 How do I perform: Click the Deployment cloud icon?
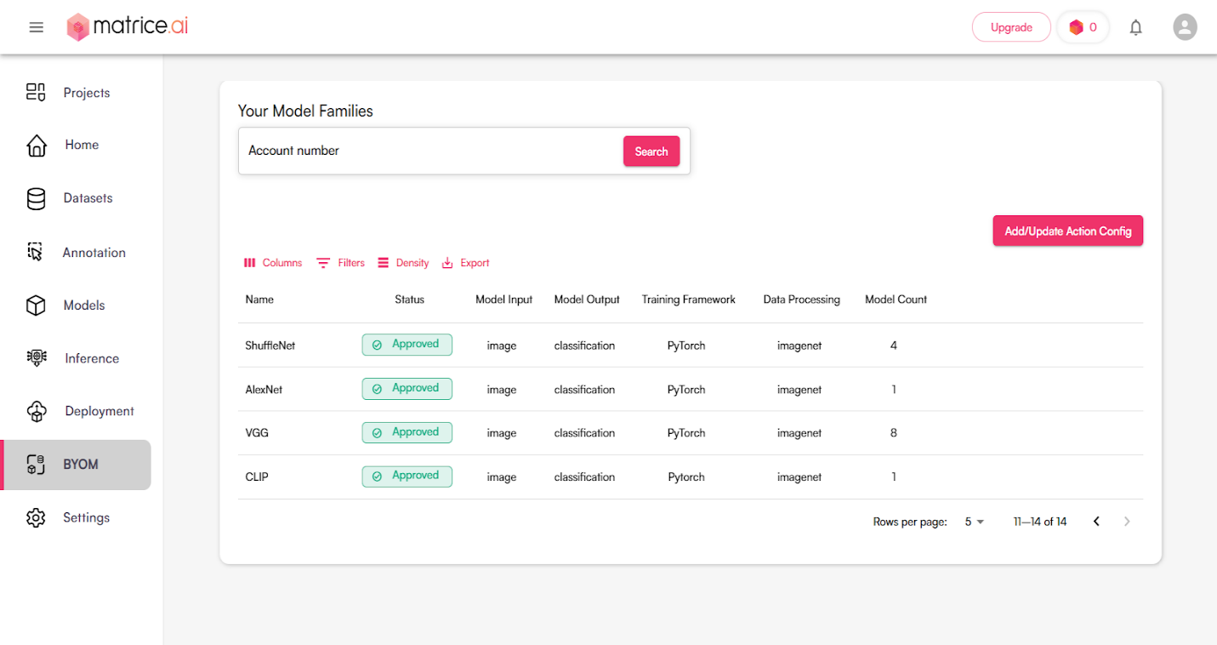[x=37, y=411]
